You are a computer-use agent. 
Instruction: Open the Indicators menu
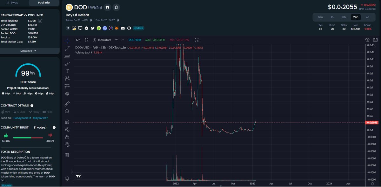click(102, 40)
